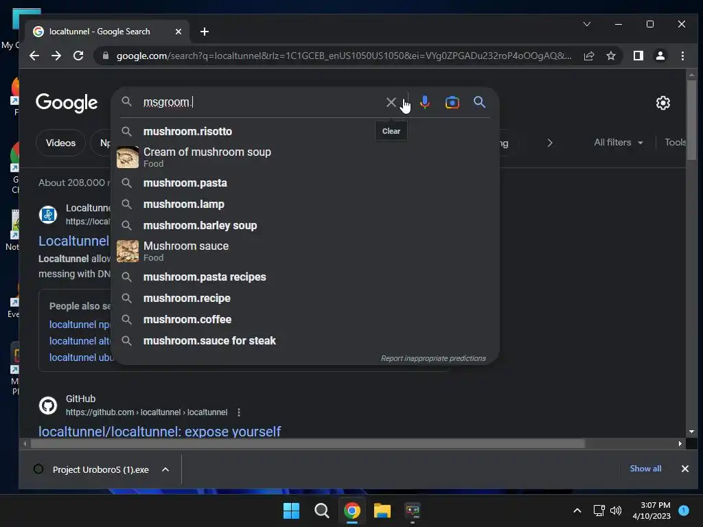Image resolution: width=703 pixels, height=527 pixels.
Task: Open GitHub result options menu
Action: pos(239,412)
